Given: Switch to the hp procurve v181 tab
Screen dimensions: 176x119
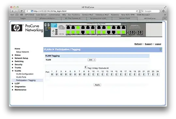Looking at the screenshot, I should tap(99, 18).
